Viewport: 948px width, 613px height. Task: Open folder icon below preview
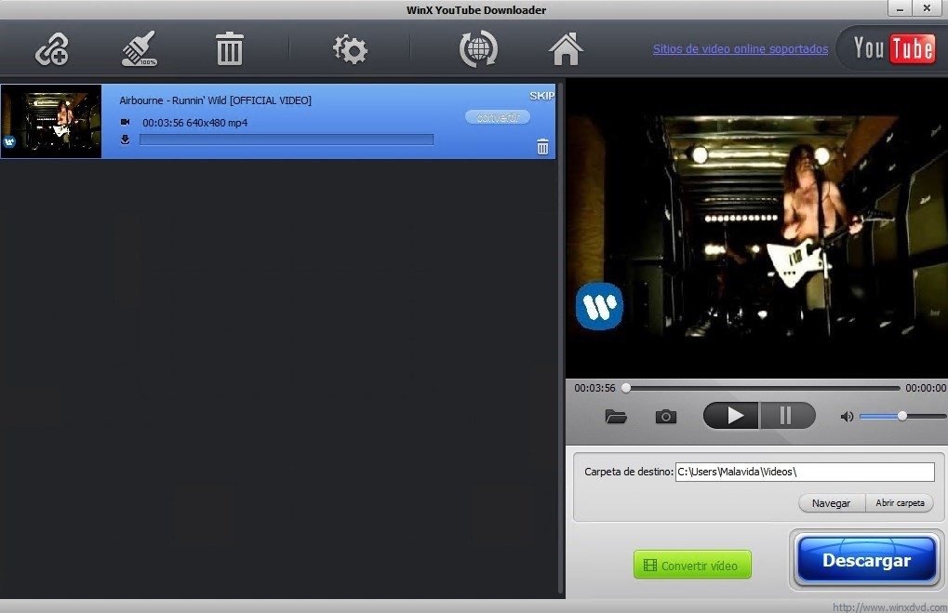(616, 417)
